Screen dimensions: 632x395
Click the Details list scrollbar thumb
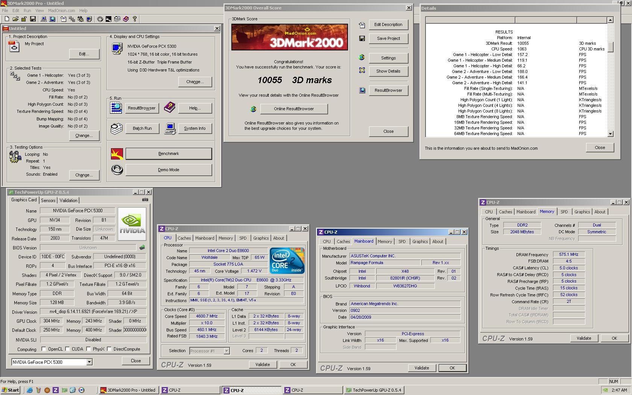(610, 46)
